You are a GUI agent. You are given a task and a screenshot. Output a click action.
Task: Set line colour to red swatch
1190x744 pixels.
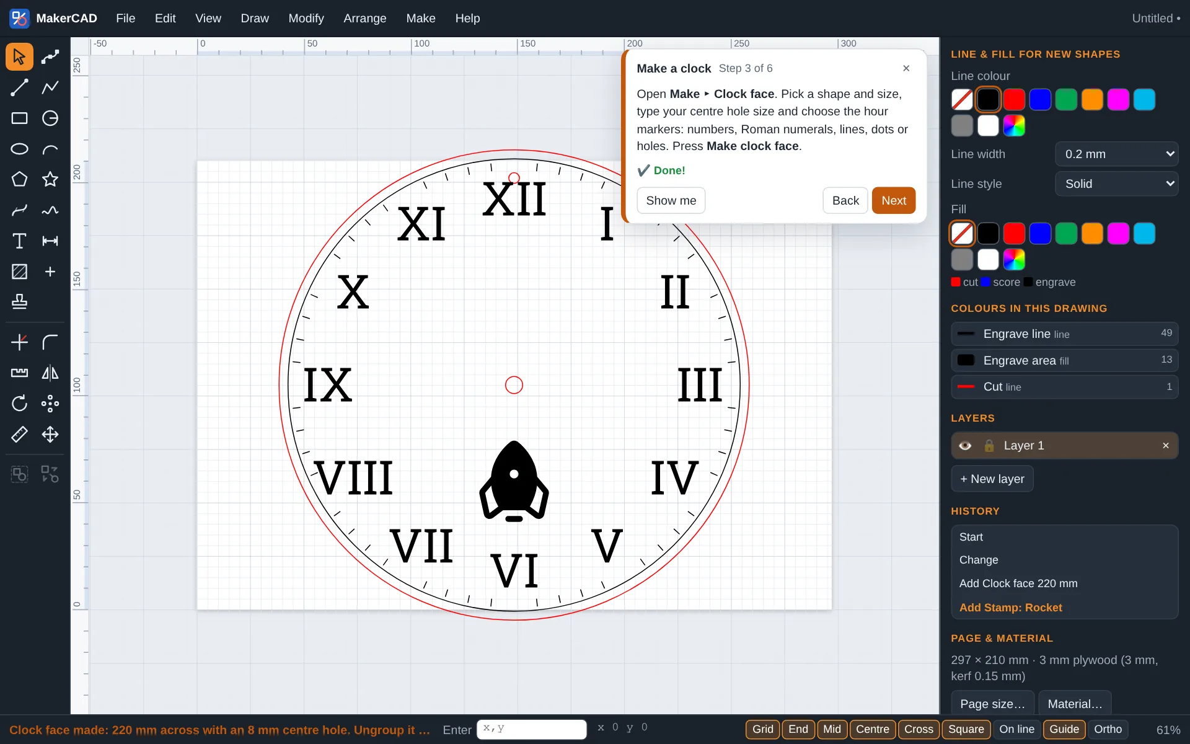pyautogui.click(x=1014, y=99)
